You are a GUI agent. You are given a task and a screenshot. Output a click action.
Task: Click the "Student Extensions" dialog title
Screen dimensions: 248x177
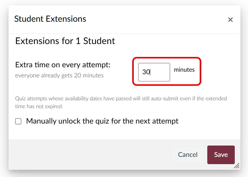point(50,19)
